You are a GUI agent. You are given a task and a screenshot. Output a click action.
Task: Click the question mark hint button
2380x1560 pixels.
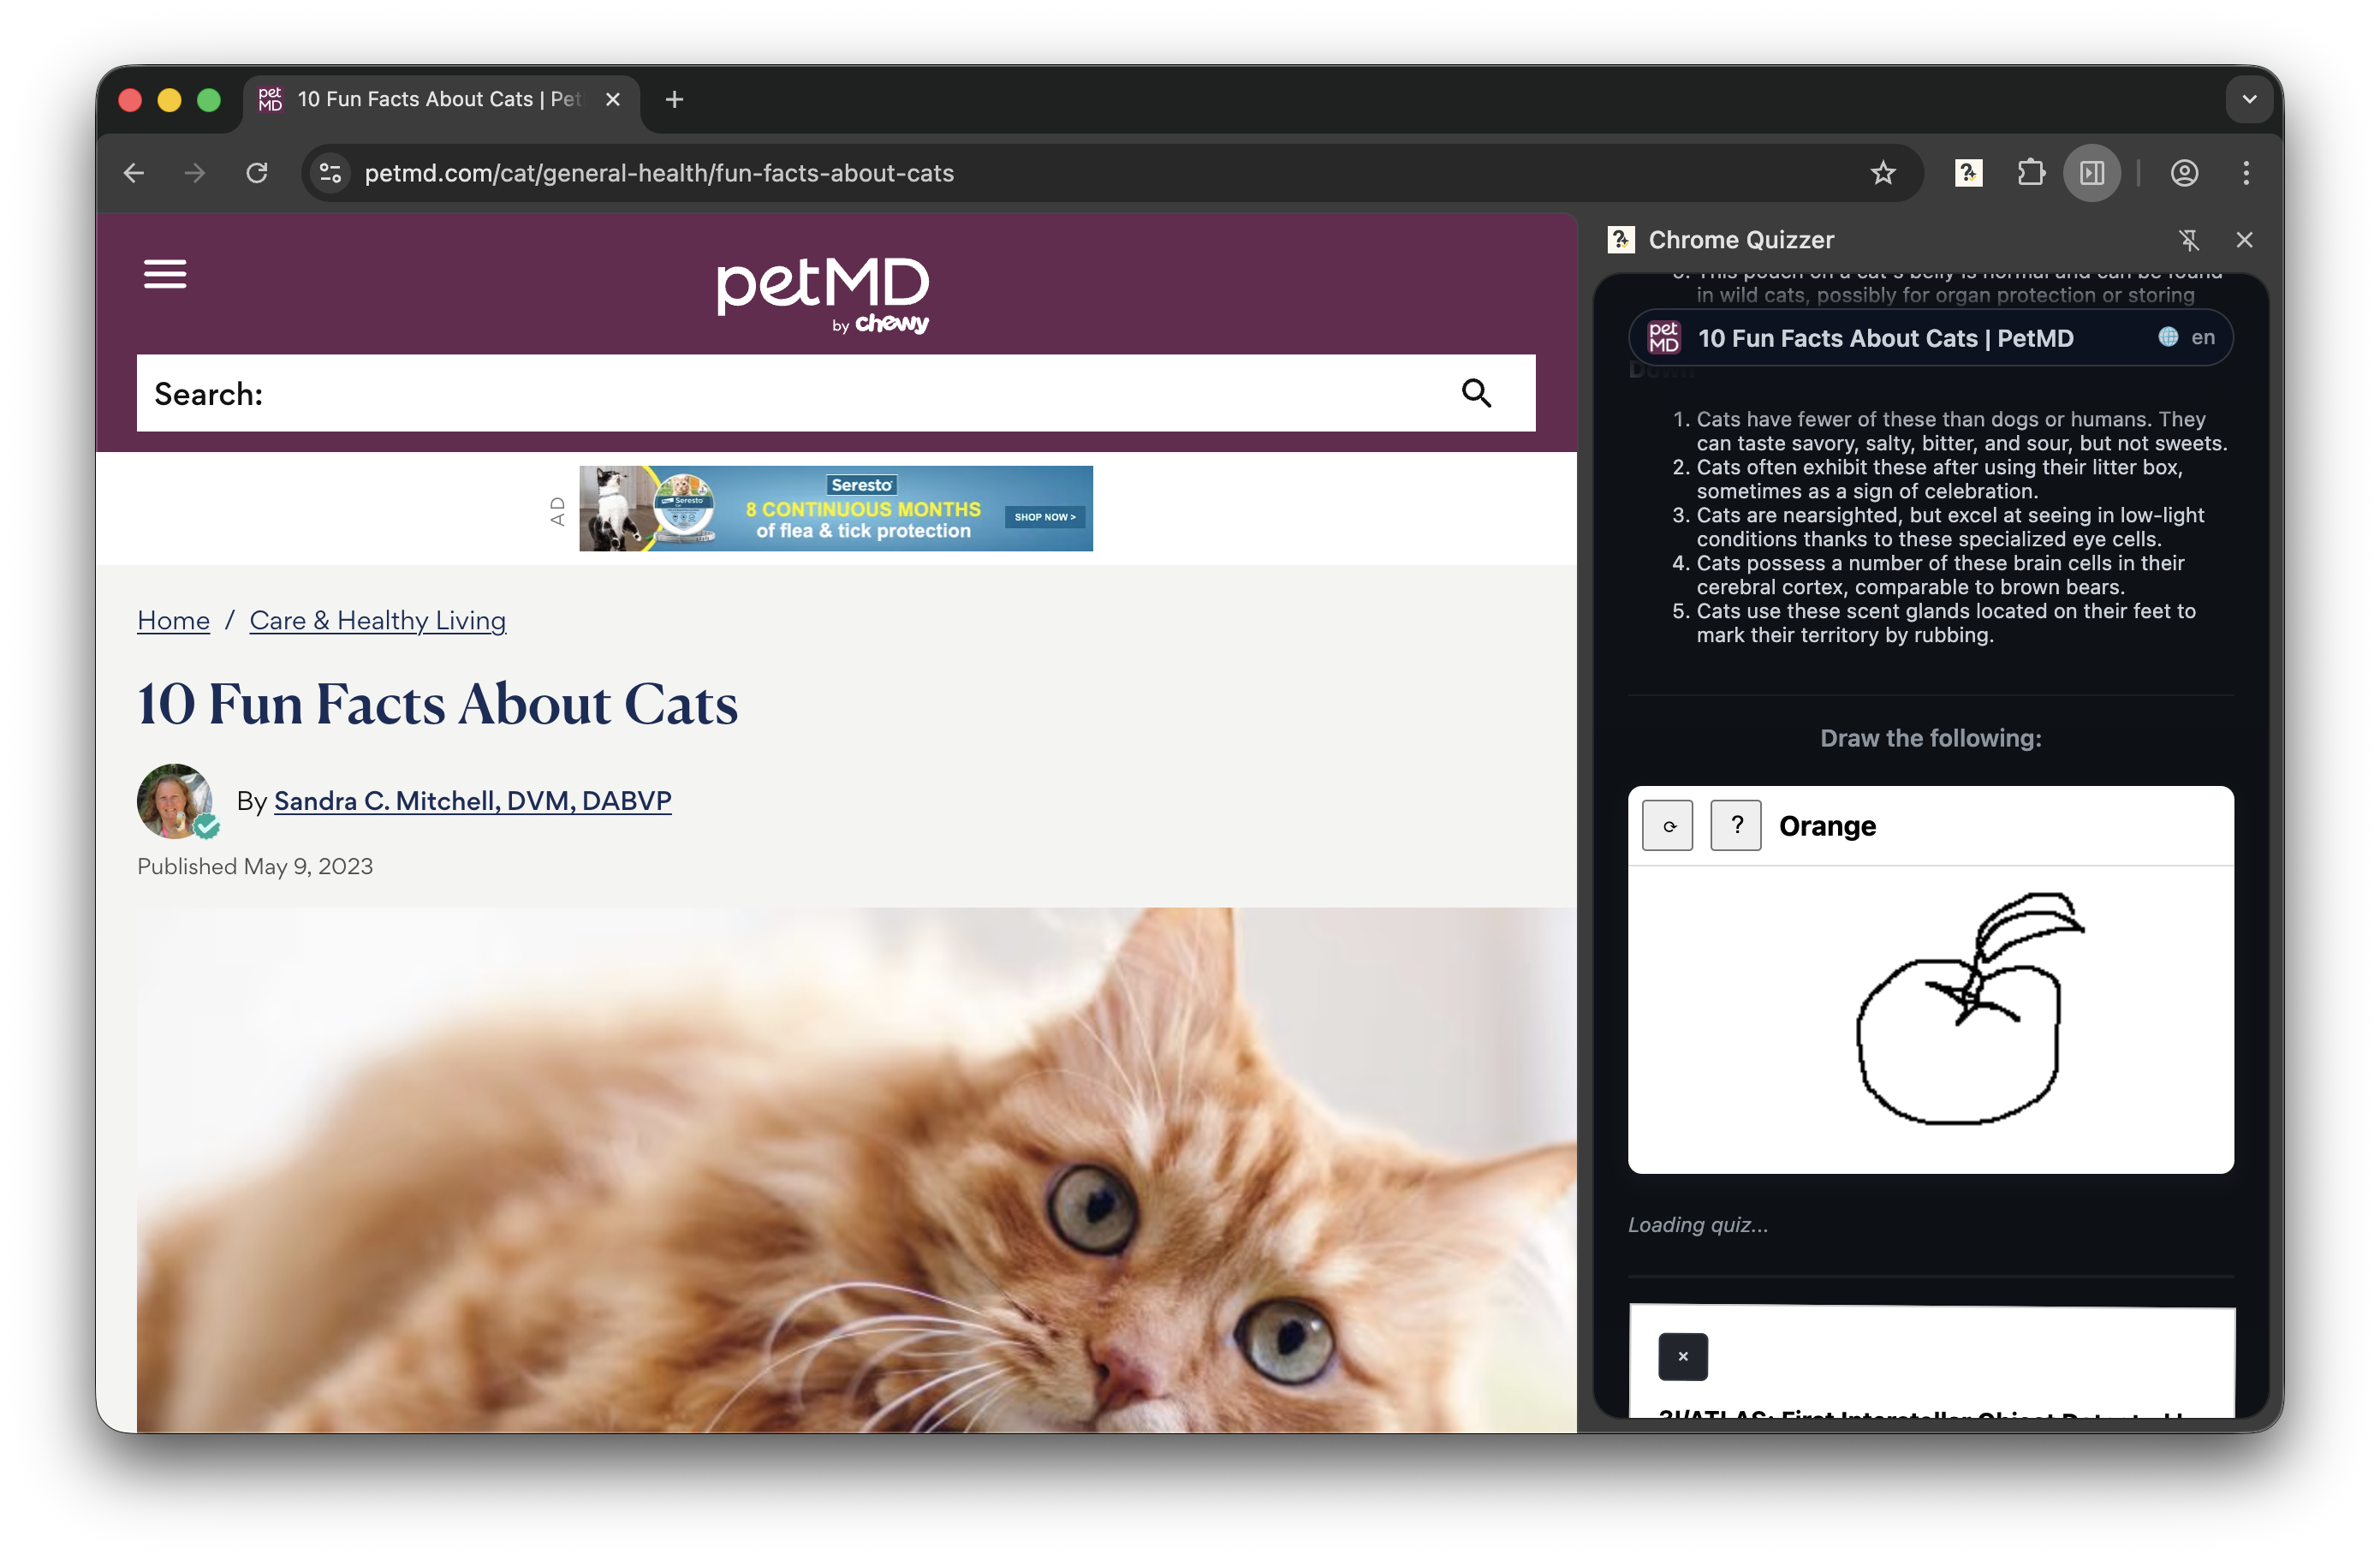(x=1736, y=826)
